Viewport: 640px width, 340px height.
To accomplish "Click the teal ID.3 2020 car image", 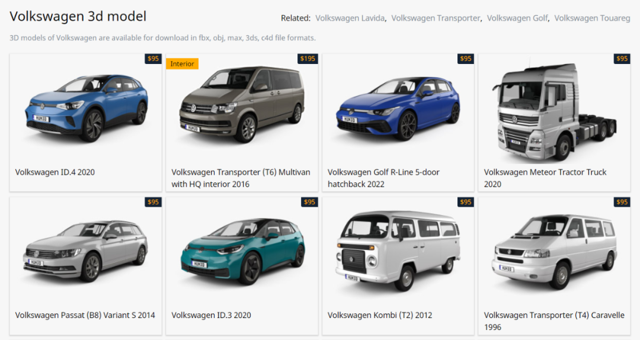I will click(x=242, y=251).
